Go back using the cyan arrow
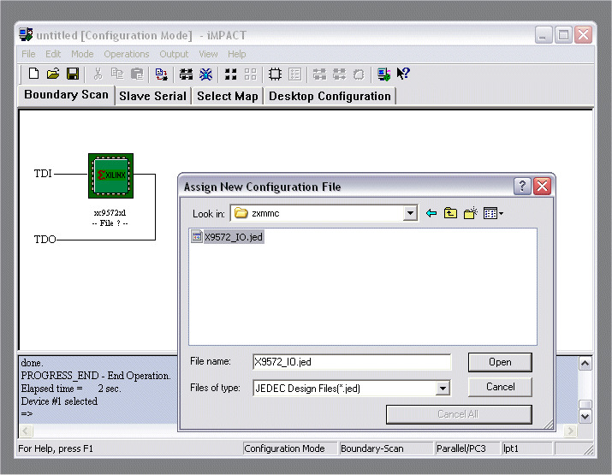This screenshot has width=612, height=475. (431, 213)
